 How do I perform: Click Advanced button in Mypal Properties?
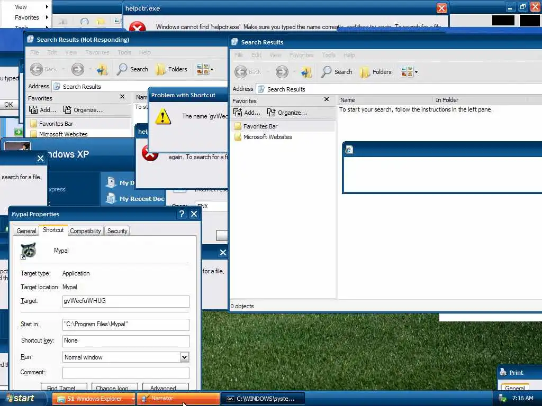(165, 387)
